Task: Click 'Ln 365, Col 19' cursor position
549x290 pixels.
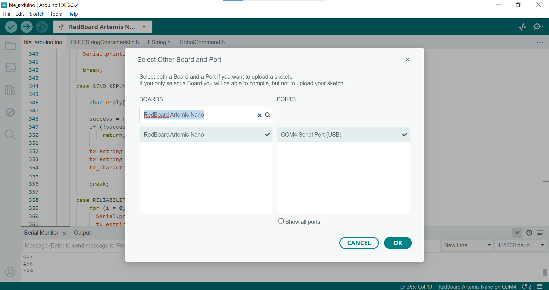Action: tap(416, 287)
